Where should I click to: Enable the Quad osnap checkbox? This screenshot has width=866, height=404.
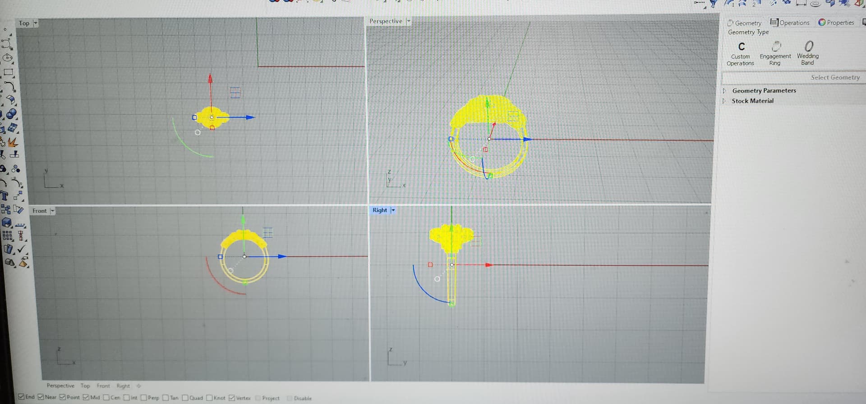pos(185,398)
